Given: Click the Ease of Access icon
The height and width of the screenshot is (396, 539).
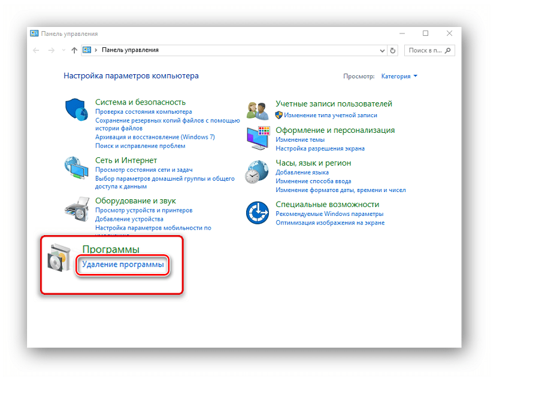Looking at the screenshot, I should point(258,212).
